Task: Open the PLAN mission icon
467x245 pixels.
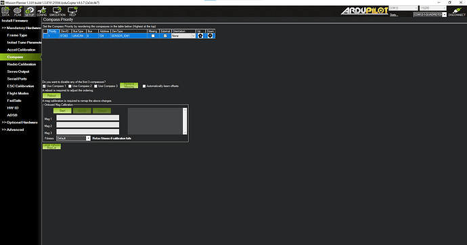Action: coord(18,11)
